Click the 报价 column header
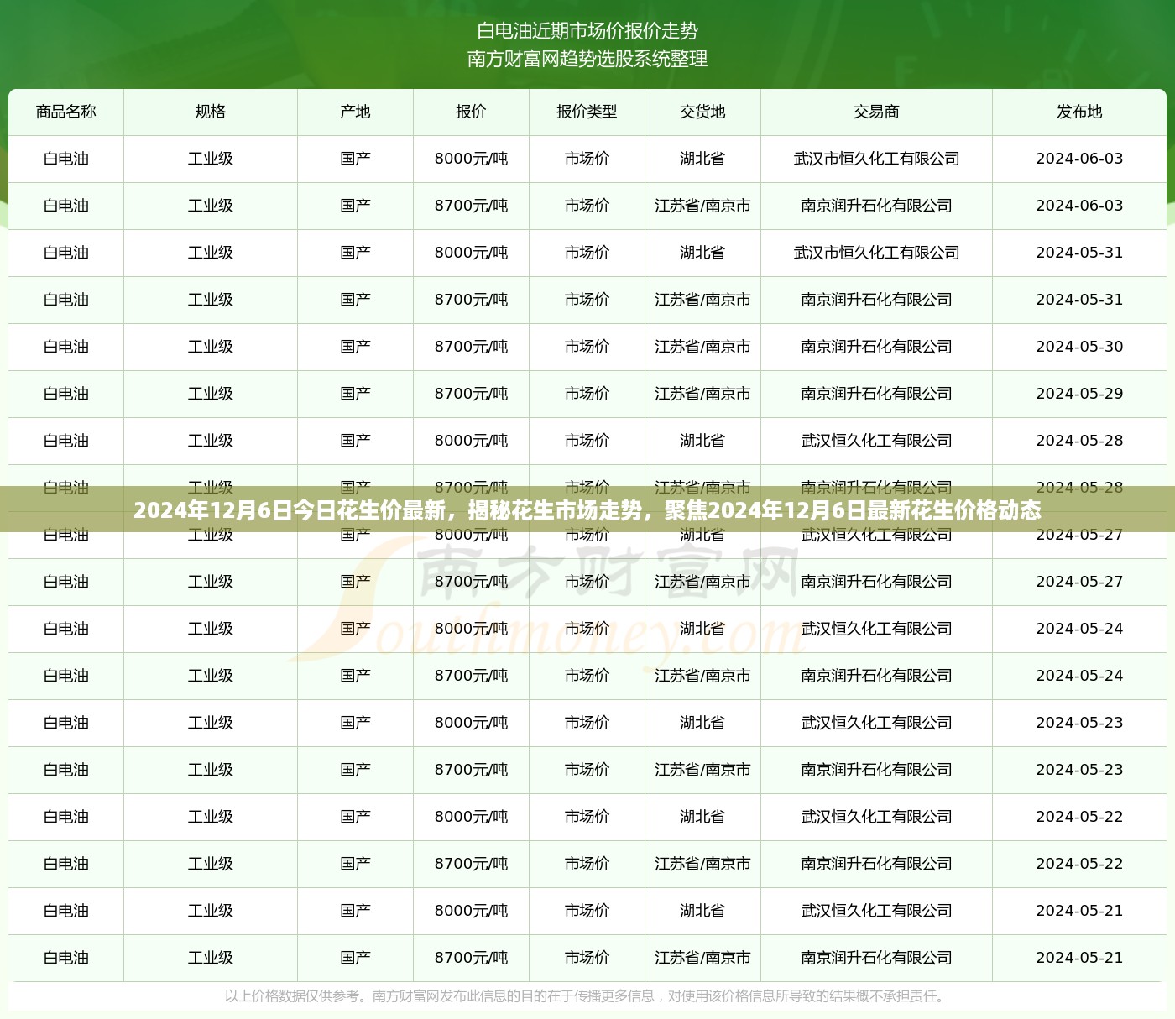1175x1019 pixels. (471, 112)
